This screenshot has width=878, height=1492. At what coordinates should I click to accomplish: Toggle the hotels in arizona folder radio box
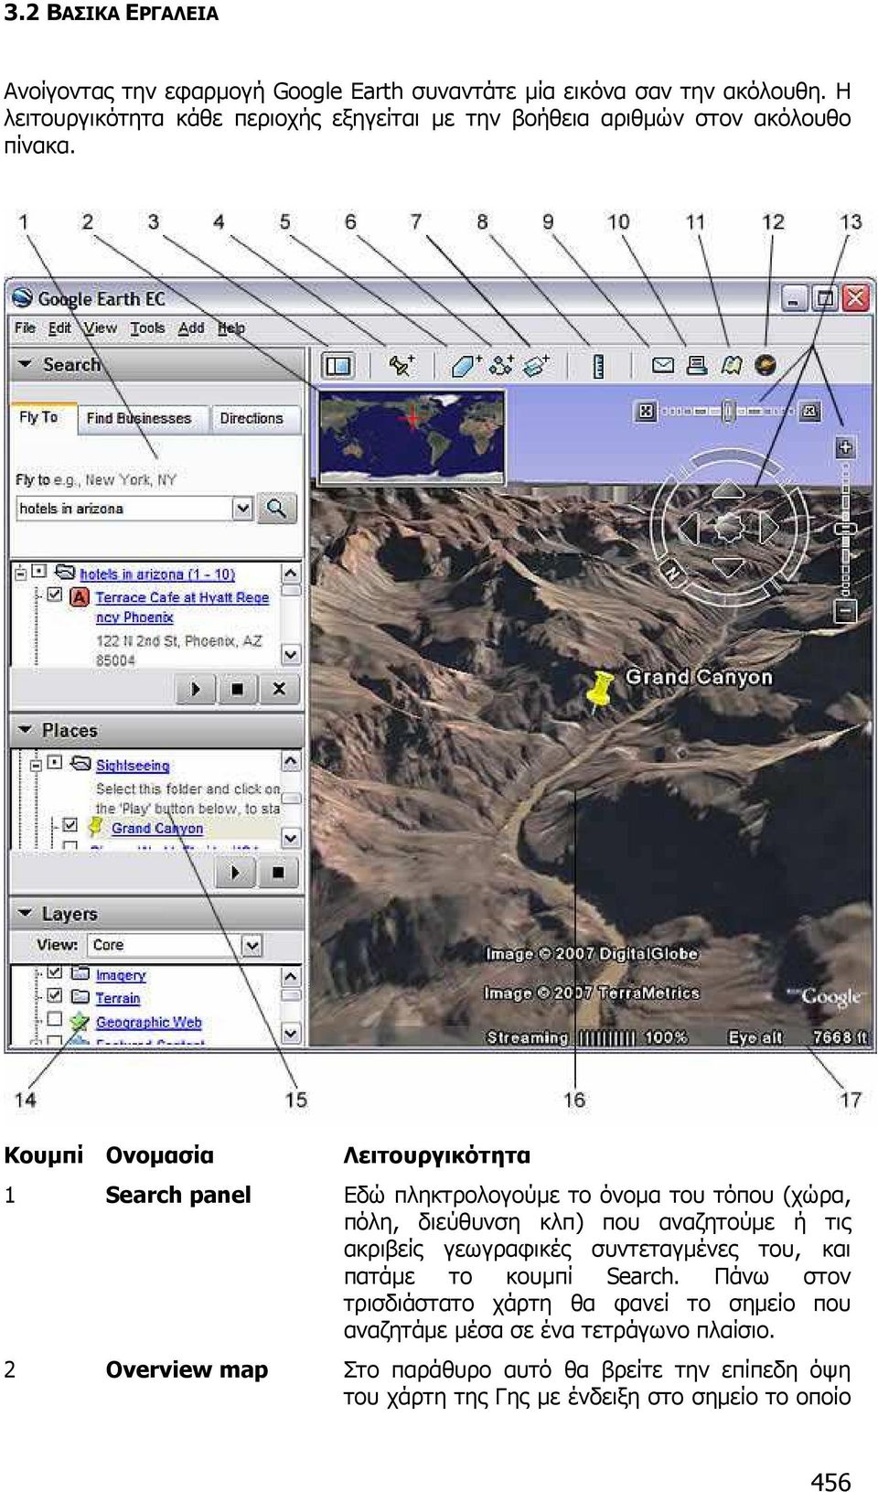(38, 572)
